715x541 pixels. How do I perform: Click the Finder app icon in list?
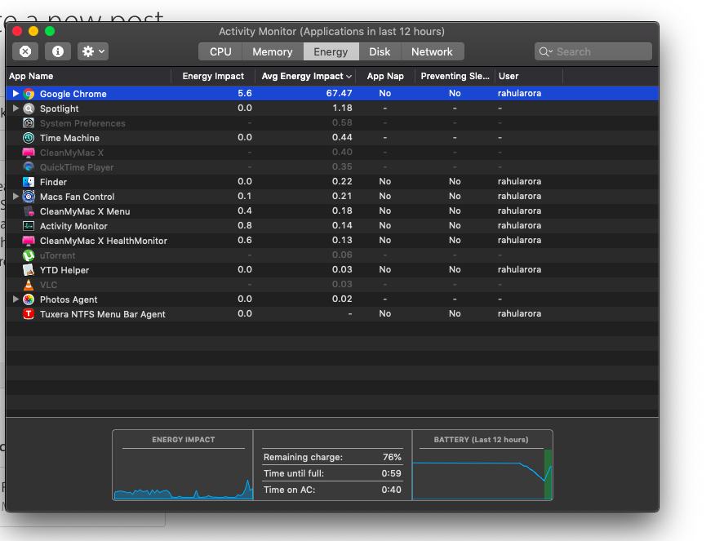[x=29, y=182]
